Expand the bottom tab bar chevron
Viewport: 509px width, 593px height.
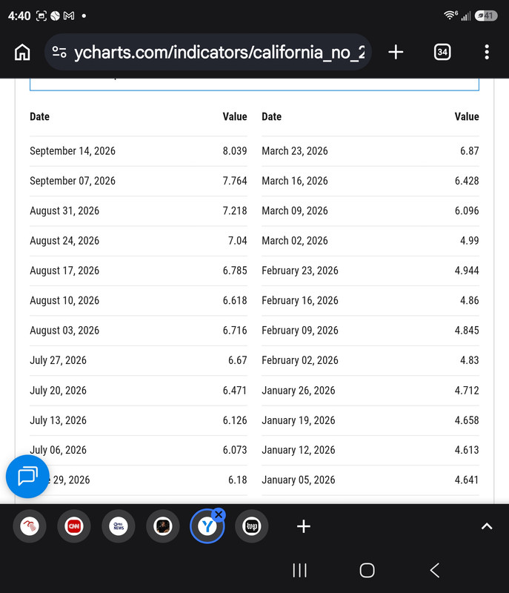click(x=487, y=526)
